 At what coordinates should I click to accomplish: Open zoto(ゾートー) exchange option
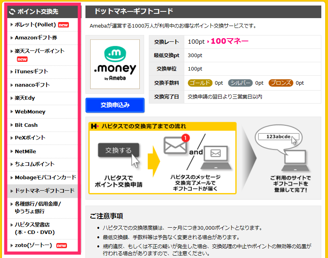coord(33,245)
